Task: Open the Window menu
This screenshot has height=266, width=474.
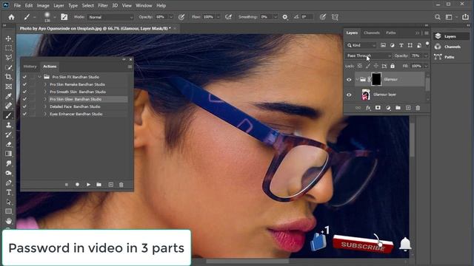Action: point(144,5)
